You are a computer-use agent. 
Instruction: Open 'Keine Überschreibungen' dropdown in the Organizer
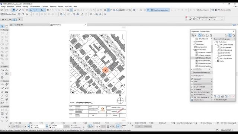203,92
